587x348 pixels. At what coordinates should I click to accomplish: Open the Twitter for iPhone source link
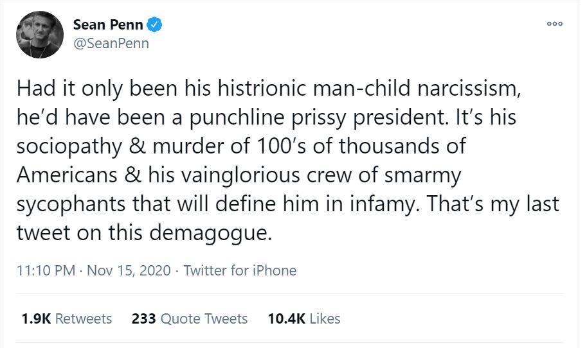pos(240,270)
